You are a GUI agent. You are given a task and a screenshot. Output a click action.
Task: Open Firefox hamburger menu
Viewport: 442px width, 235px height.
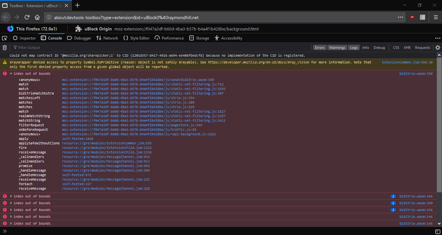tap(436, 17)
